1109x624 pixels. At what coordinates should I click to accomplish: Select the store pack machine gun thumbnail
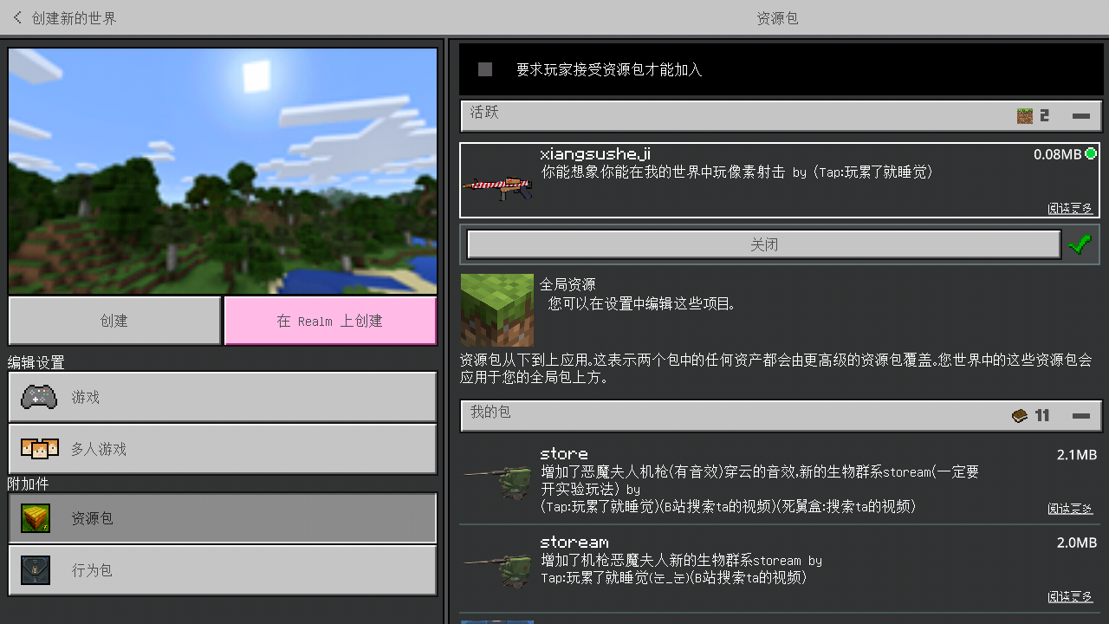point(497,481)
